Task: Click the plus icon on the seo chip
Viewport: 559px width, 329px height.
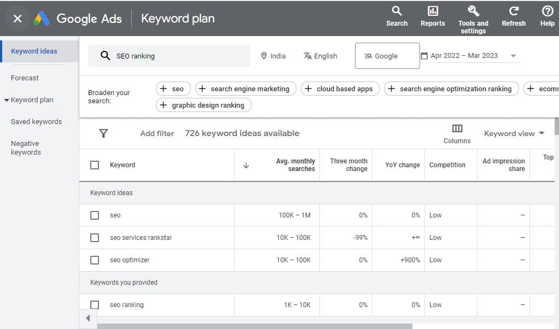Action: [164, 89]
